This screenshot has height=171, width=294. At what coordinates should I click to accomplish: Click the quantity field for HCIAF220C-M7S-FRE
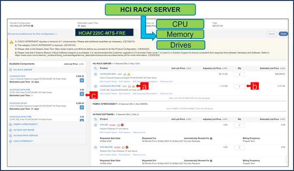(x=239, y=87)
